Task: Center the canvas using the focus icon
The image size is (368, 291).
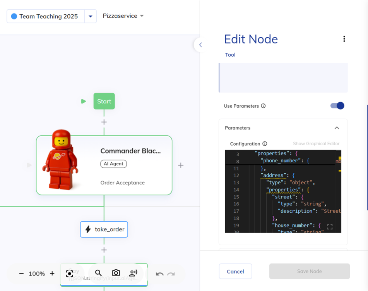Action: pyautogui.click(x=70, y=273)
